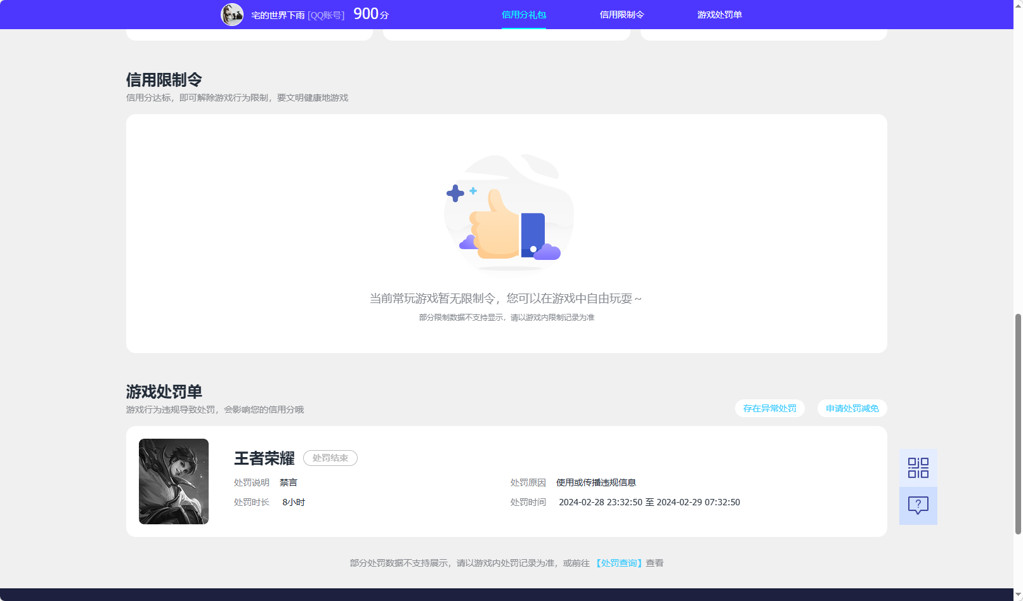Switch to the 信用分礼包 tab
Screen dimensions: 1023x601
[523, 14]
